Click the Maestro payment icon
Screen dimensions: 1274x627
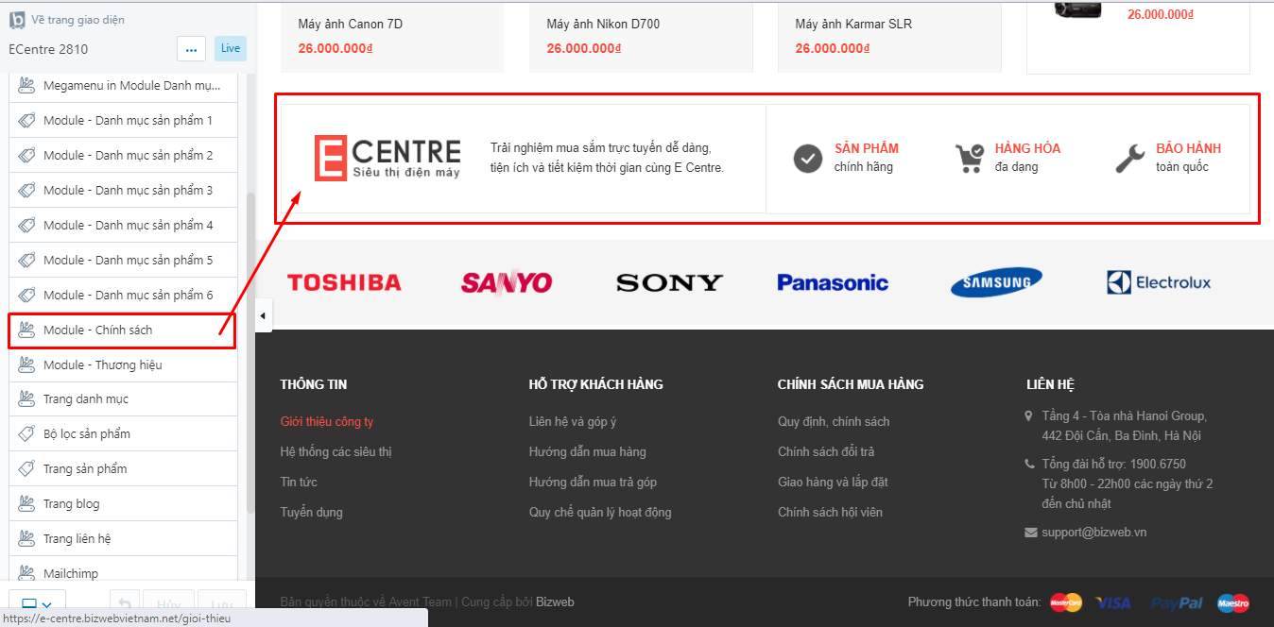(x=1233, y=602)
